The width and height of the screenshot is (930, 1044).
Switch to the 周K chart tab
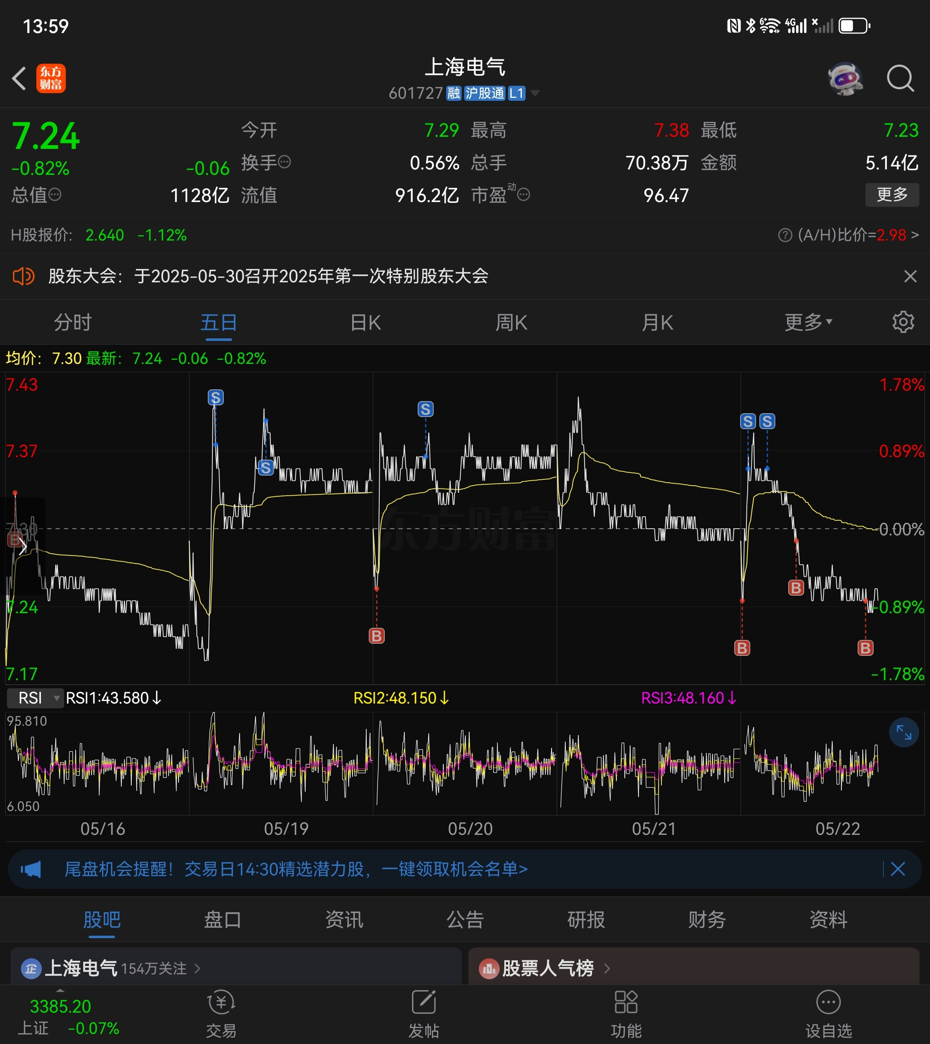point(511,322)
